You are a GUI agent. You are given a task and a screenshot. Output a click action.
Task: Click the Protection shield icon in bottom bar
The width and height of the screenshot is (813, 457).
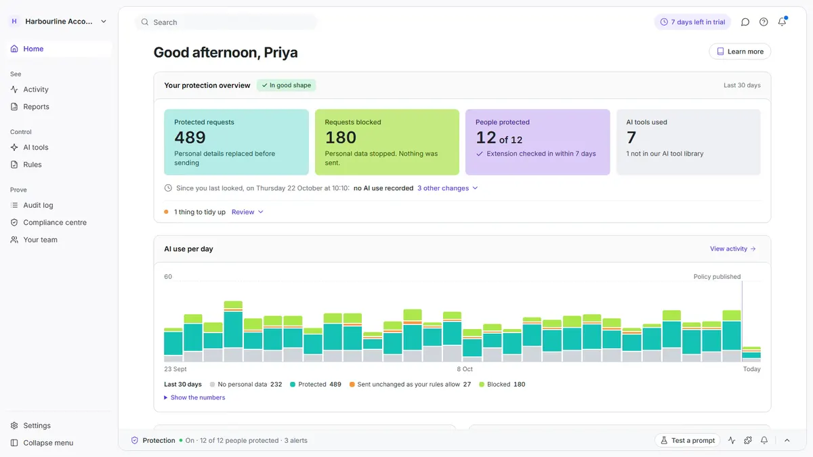coord(135,440)
